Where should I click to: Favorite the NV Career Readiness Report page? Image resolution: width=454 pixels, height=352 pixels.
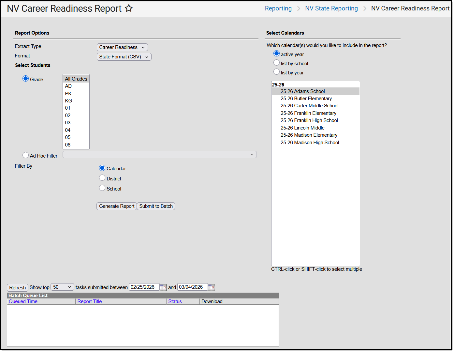point(129,8)
